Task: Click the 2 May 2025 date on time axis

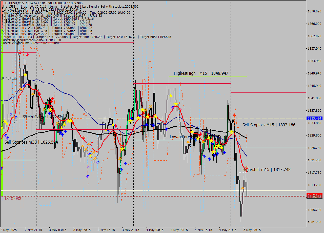Action: [9, 230]
